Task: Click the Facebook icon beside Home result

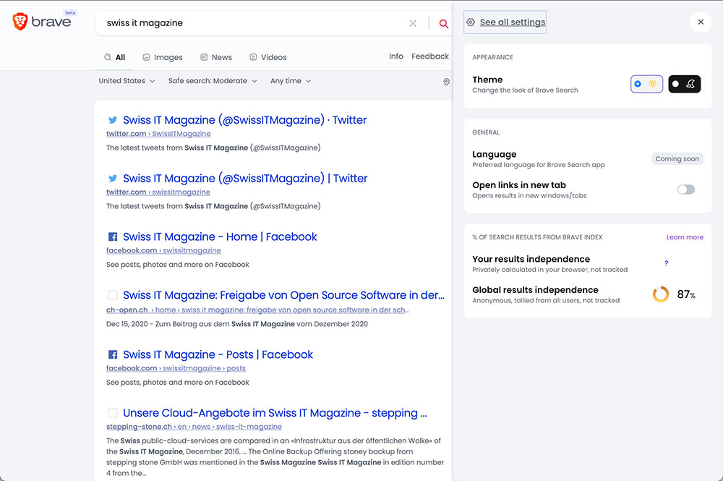Action: click(x=113, y=237)
